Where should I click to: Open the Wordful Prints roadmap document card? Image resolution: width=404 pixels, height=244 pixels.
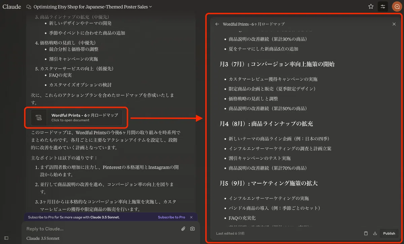tap(76, 117)
